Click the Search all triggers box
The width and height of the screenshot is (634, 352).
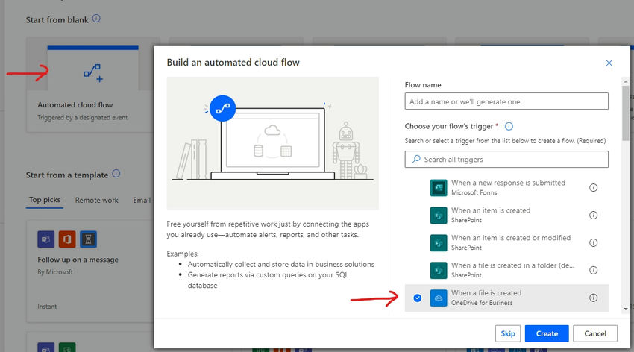506,160
